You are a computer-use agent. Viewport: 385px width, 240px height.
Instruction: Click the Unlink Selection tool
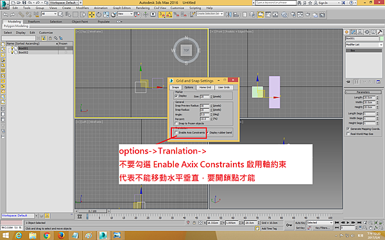pos(29,15)
